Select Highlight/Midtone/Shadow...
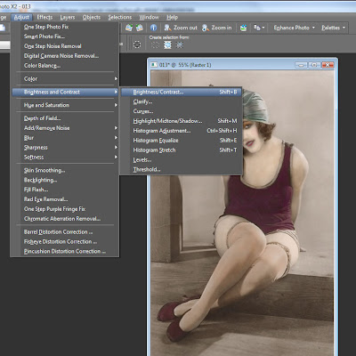 click(x=181, y=121)
